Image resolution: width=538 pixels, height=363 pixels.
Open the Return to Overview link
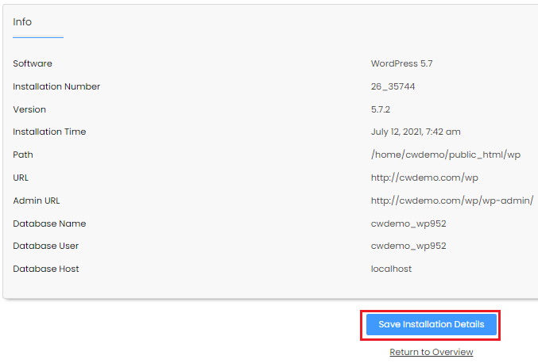pyautogui.click(x=431, y=352)
